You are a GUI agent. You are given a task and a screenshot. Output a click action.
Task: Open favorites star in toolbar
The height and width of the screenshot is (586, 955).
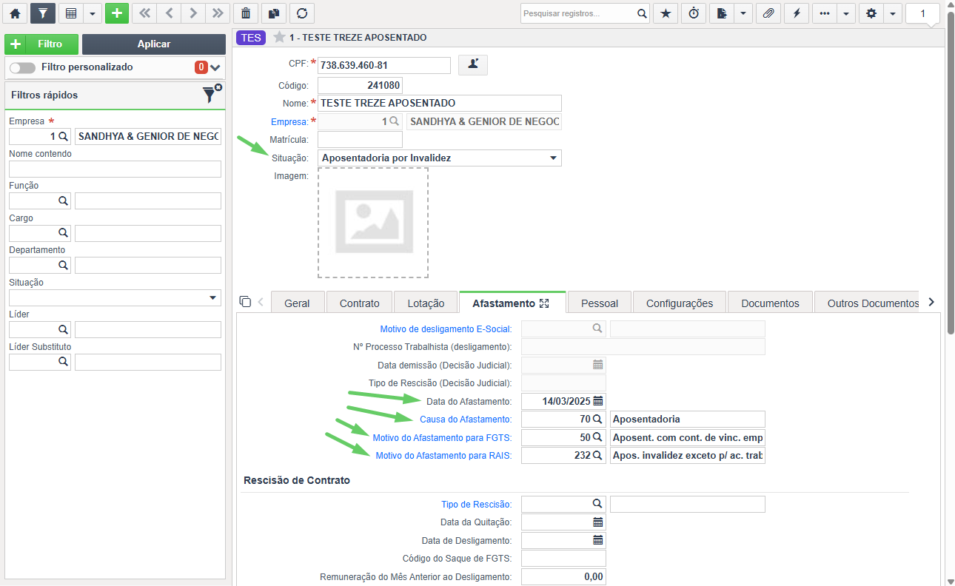(x=666, y=13)
